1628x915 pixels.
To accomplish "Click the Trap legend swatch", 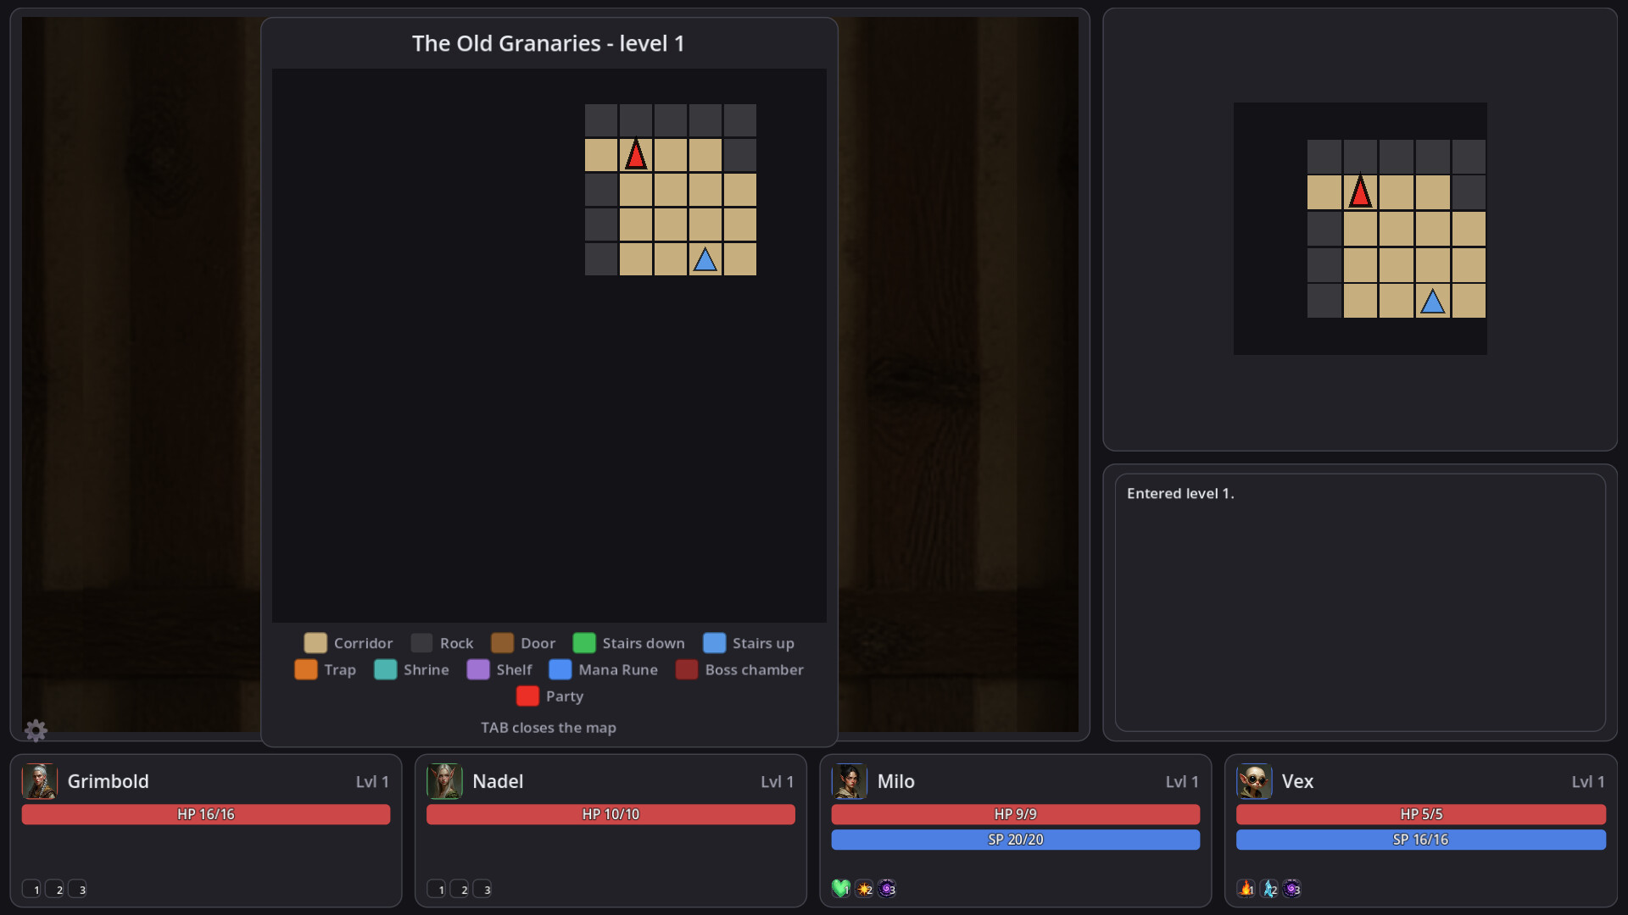I will click(x=305, y=669).
